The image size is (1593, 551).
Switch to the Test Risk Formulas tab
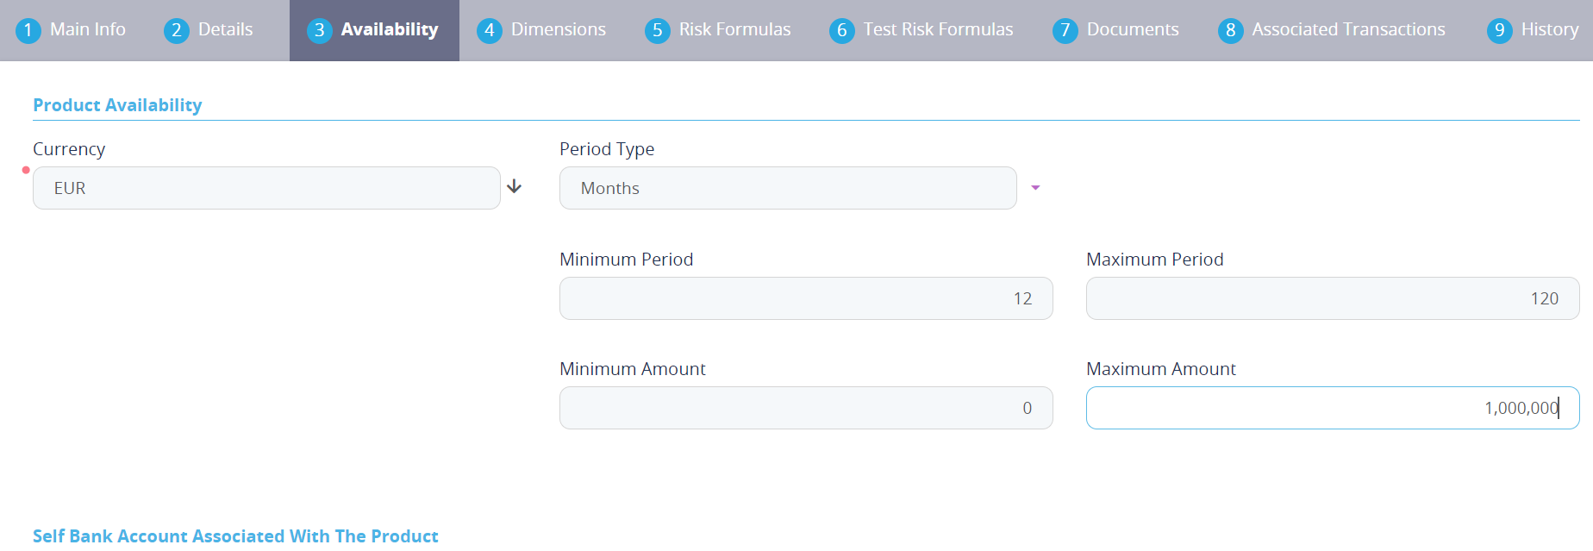[x=938, y=30]
